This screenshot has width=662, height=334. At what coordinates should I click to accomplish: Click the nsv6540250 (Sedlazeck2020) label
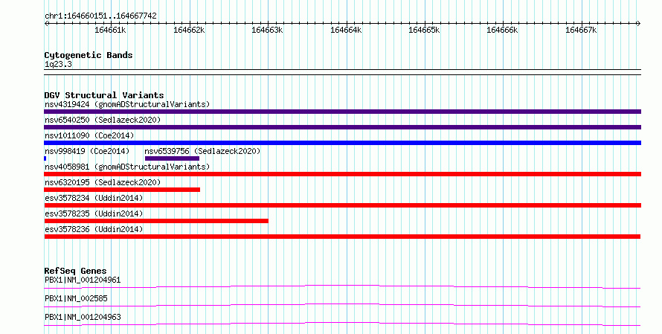(x=103, y=120)
